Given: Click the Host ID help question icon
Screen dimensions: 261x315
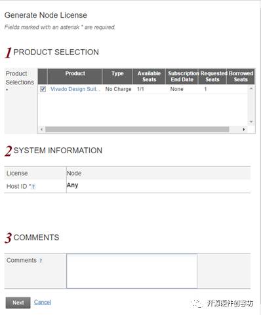Looking at the screenshot, I should 33,187.
